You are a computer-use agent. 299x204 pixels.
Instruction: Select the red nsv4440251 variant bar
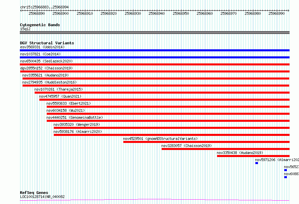point(168,121)
